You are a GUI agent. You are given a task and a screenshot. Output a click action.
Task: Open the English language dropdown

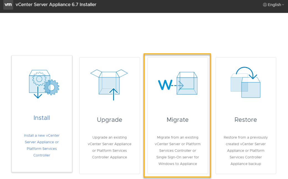[x=274, y=5]
